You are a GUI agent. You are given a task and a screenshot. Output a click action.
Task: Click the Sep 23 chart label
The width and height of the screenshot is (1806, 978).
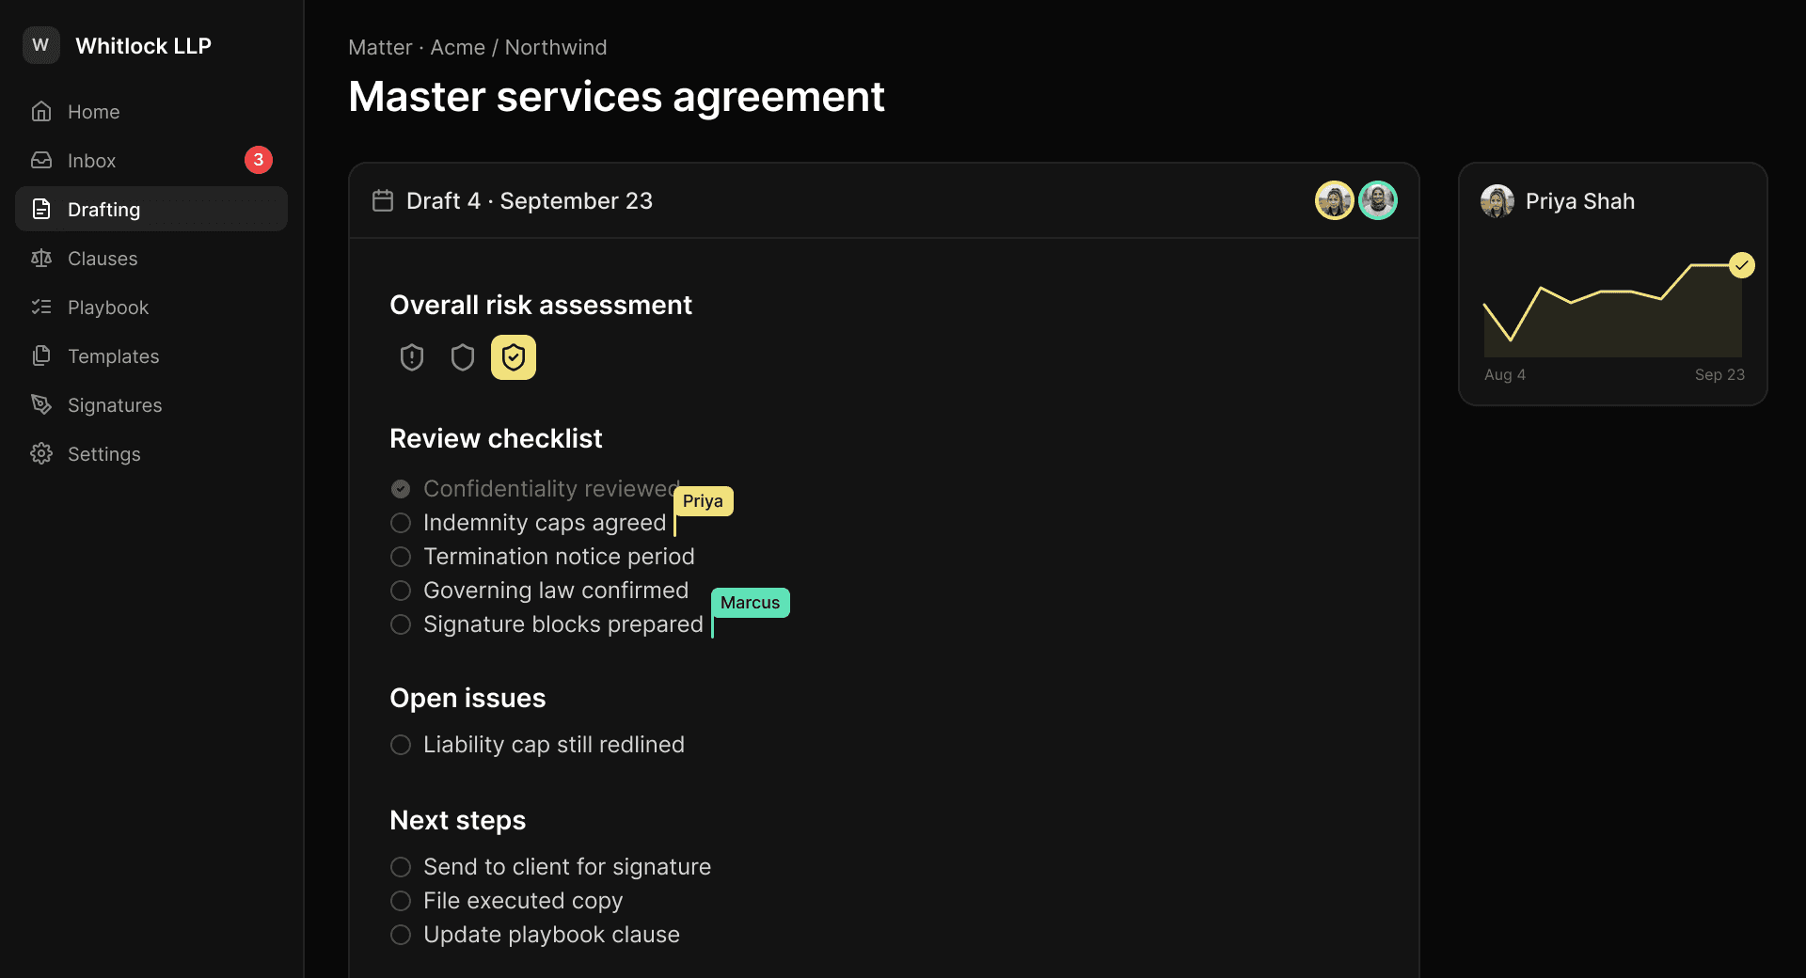1719,374
